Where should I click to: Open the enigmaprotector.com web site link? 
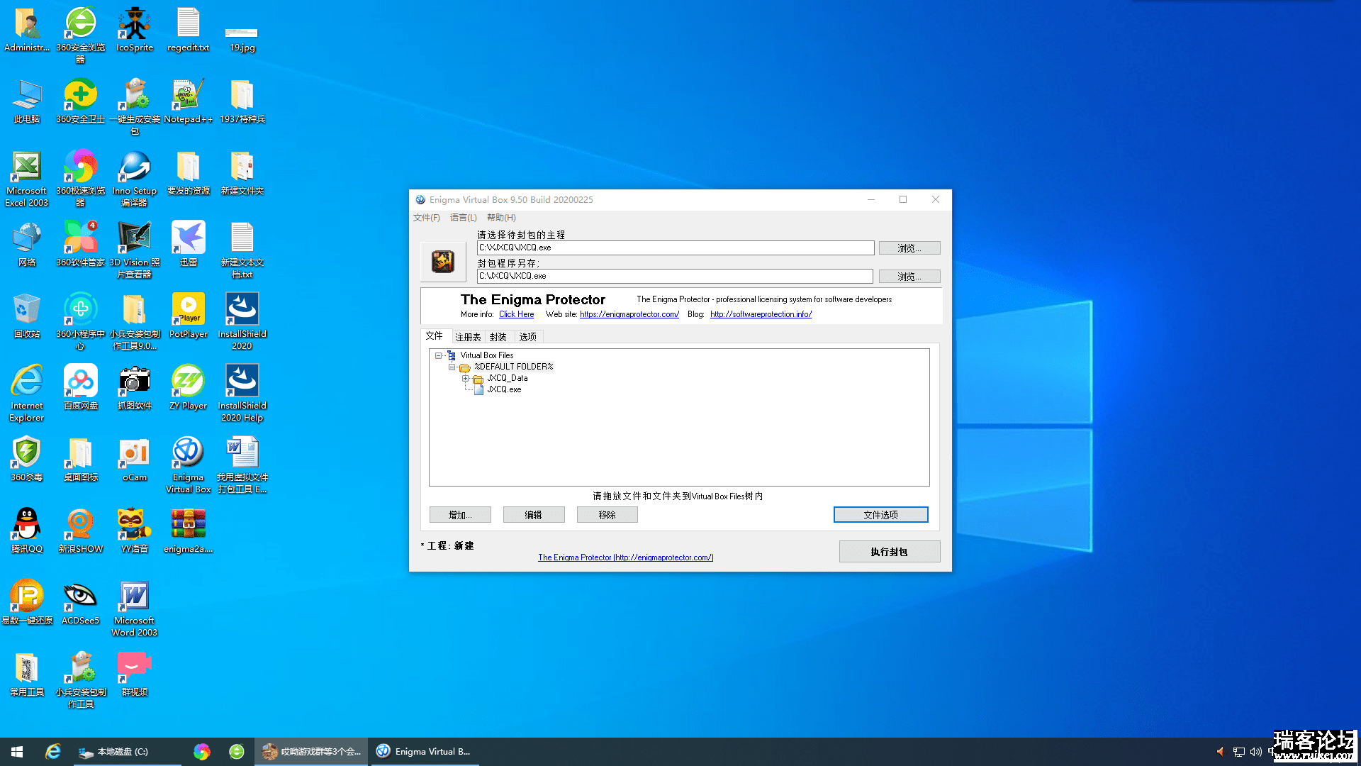pos(629,314)
